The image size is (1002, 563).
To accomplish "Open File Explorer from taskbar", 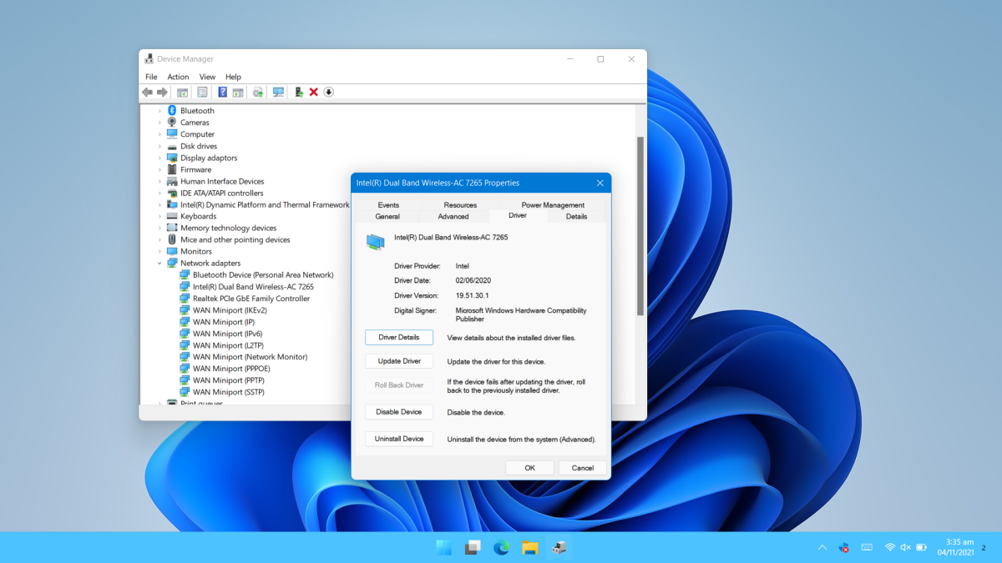I will (x=529, y=547).
